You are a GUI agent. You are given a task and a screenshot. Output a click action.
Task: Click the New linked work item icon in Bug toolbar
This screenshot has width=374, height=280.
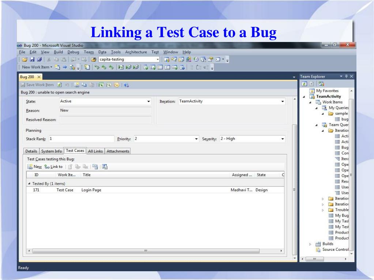tap(76, 85)
